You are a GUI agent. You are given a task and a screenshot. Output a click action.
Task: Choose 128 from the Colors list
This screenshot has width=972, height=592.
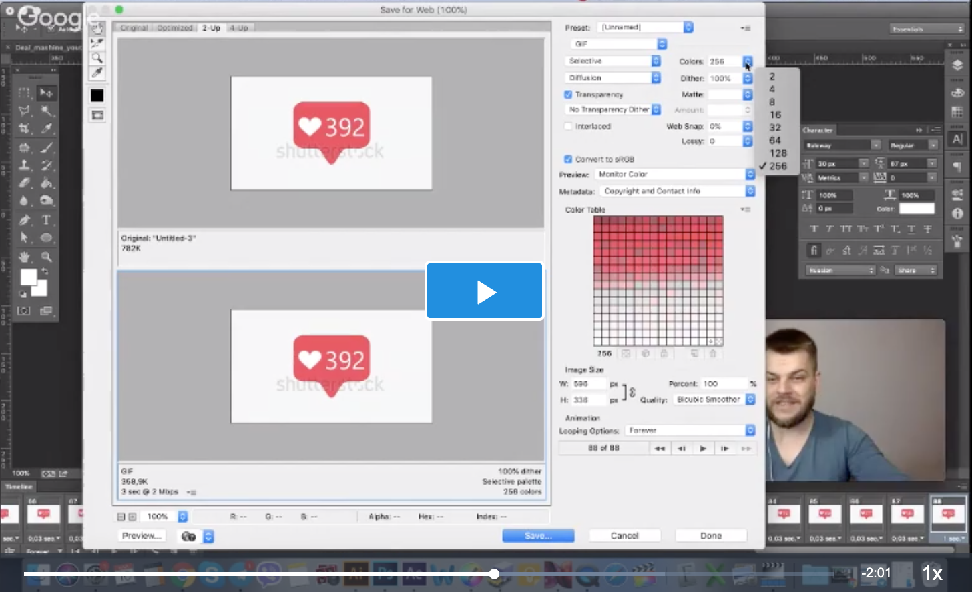pyautogui.click(x=778, y=153)
